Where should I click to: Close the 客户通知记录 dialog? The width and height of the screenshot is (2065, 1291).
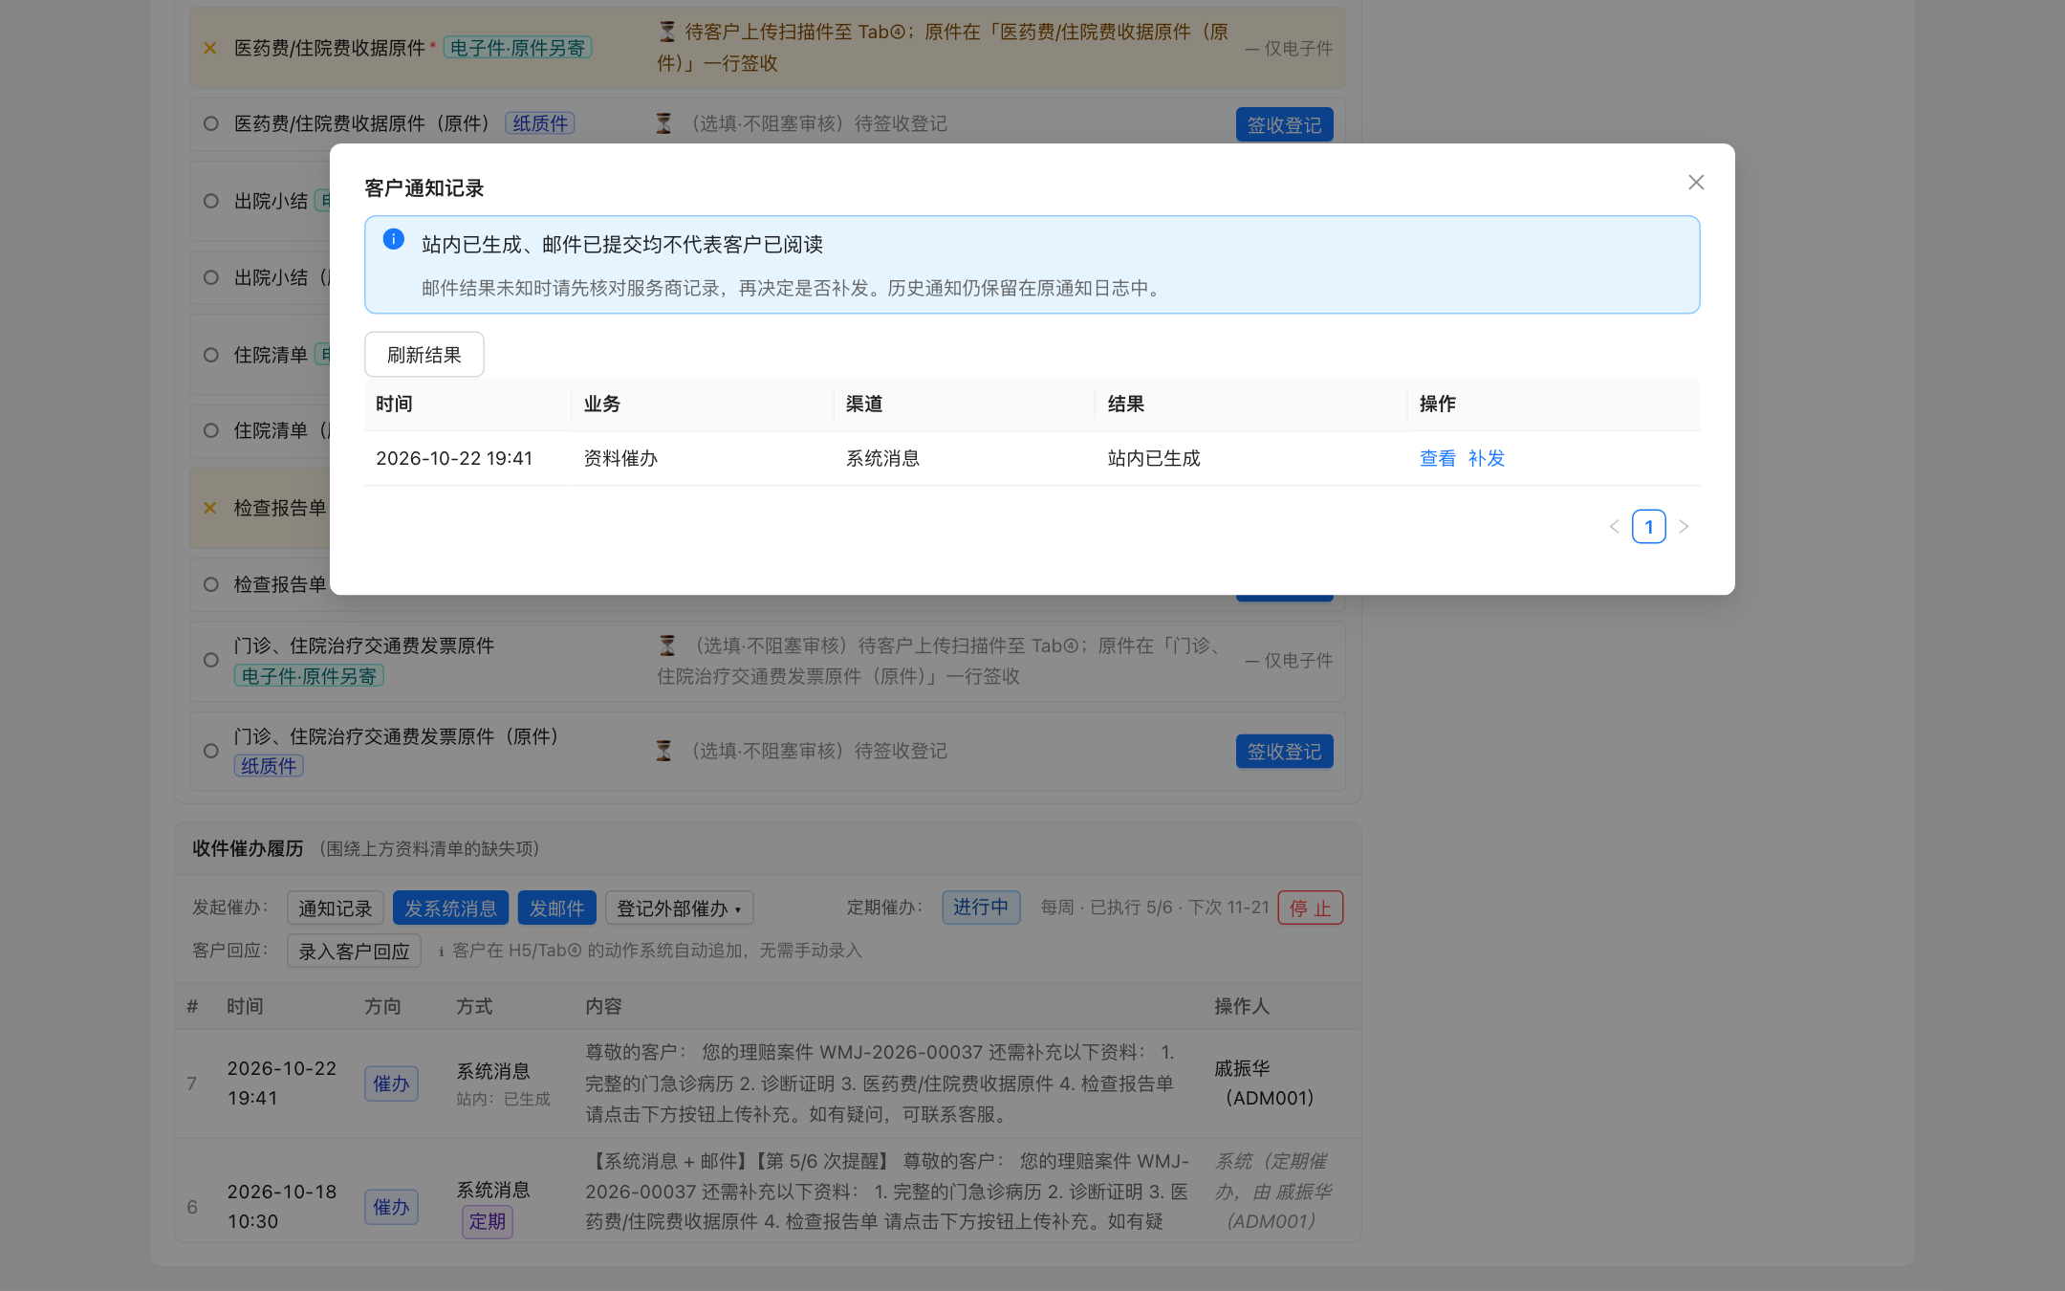click(1696, 183)
